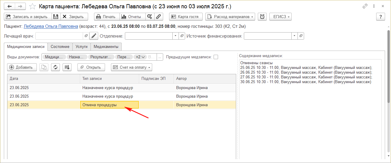
Task: Click the copy record icon
Action: pyautogui.click(x=44, y=67)
